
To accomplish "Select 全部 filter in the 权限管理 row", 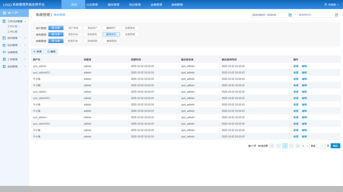I will coord(56,41).
